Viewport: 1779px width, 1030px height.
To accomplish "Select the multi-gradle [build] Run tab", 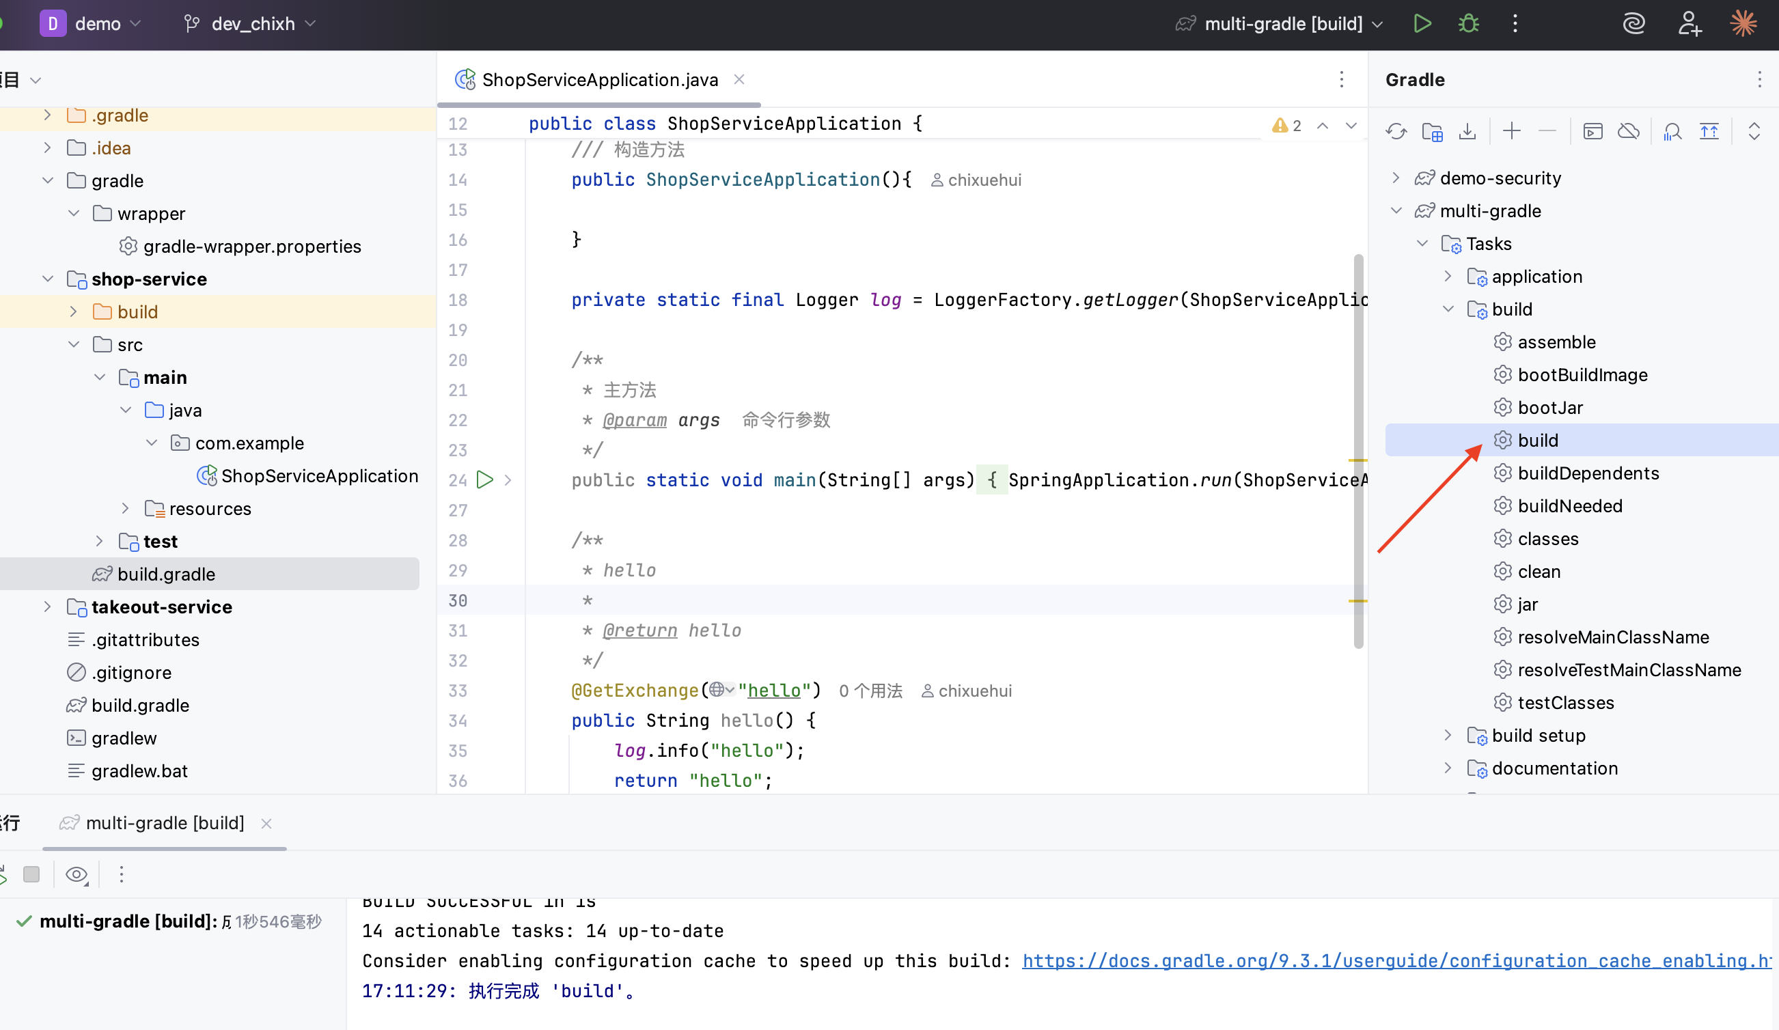I will point(165,823).
